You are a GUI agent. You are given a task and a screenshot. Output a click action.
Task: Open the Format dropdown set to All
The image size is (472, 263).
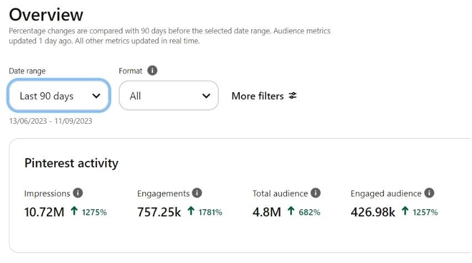168,95
